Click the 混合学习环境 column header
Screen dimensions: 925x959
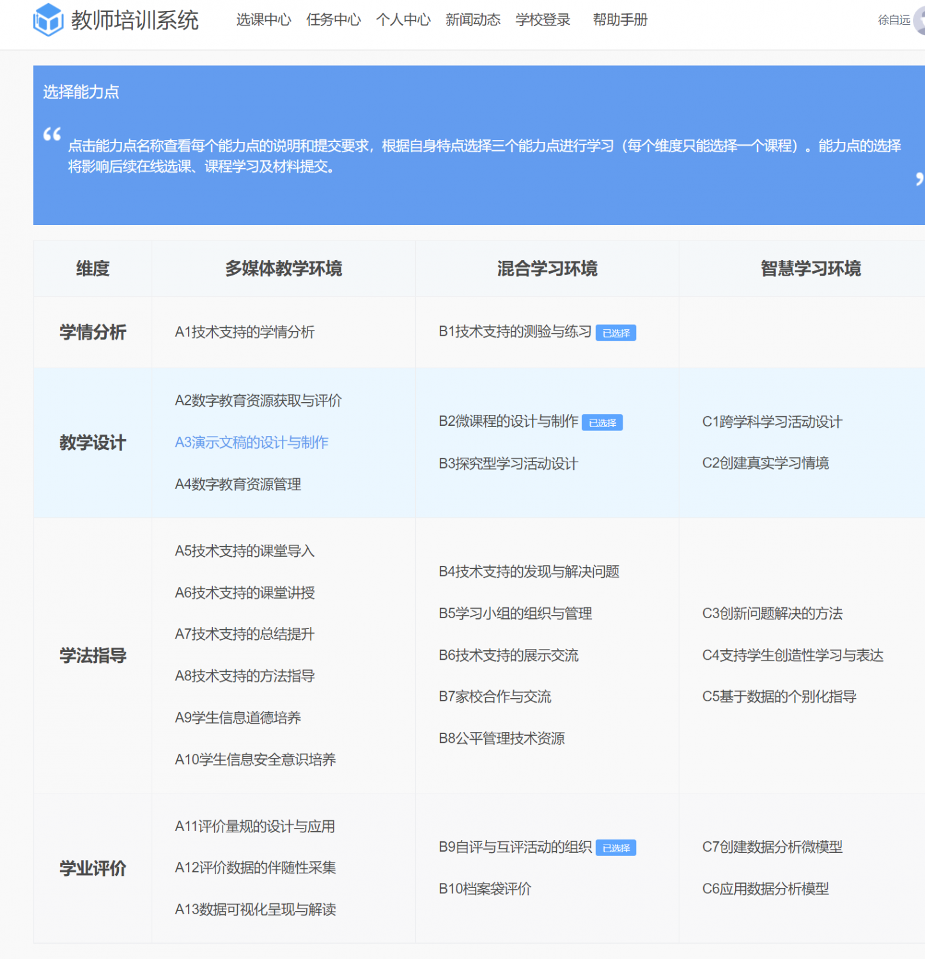547,269
